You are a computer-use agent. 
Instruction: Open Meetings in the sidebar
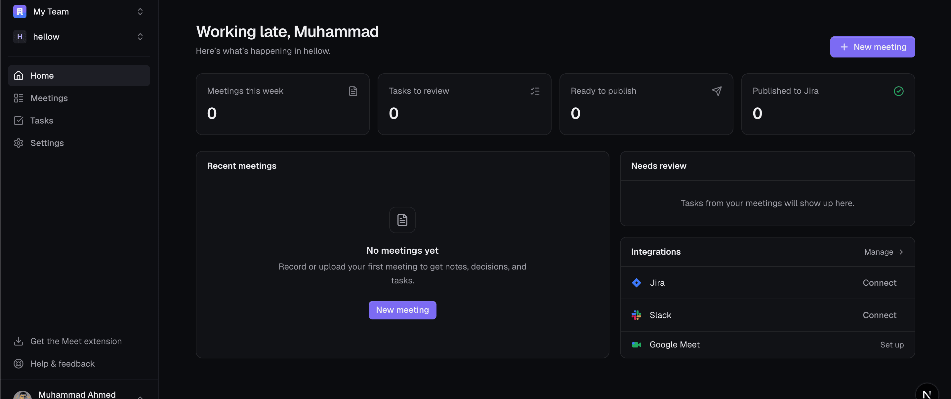click(79, 98)
